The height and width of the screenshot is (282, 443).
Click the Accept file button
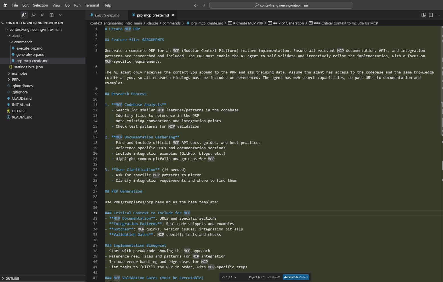[x=296, y=277]
